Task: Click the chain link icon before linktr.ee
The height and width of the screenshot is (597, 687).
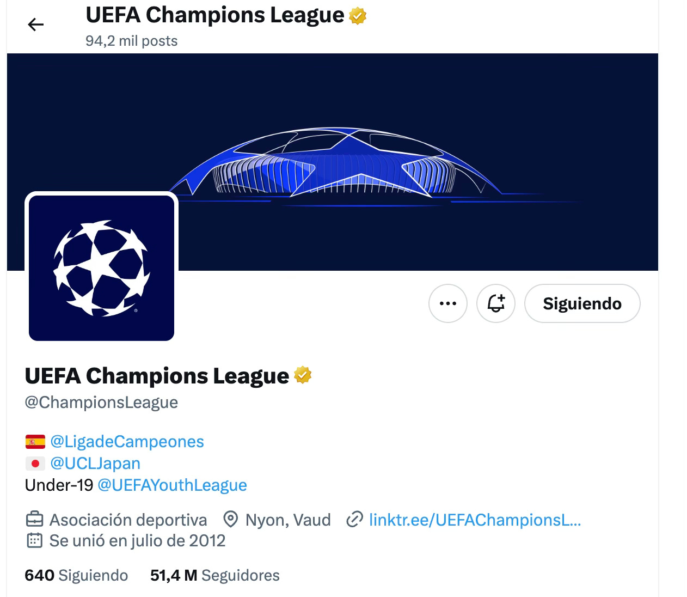Action: 354,520
